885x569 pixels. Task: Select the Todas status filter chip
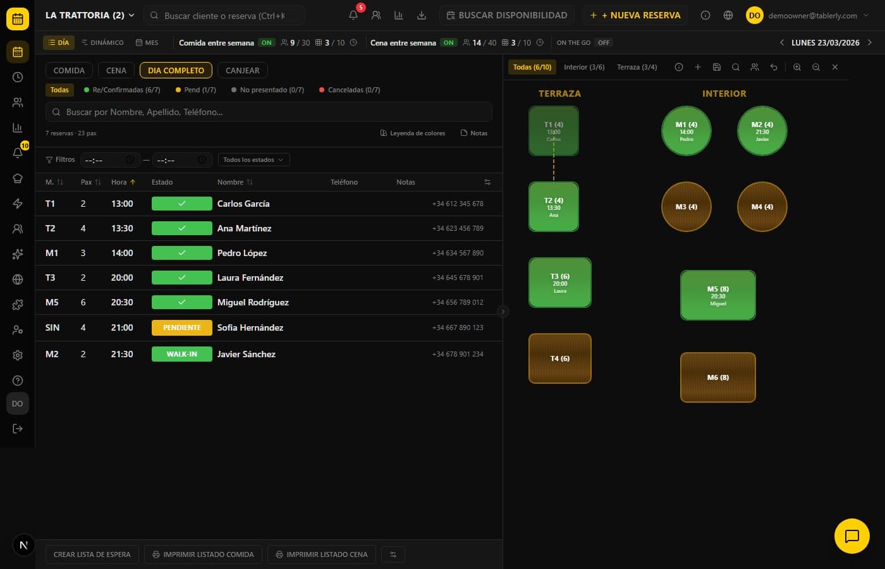click(59, 90)
